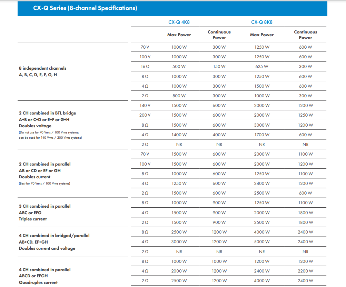This screenshot has width=346, height=287.
Task: Click the 16 Ω load cell
Action: pos(145,67)
